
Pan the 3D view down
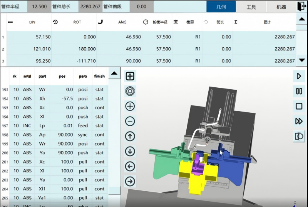click(x=130, y=151)
